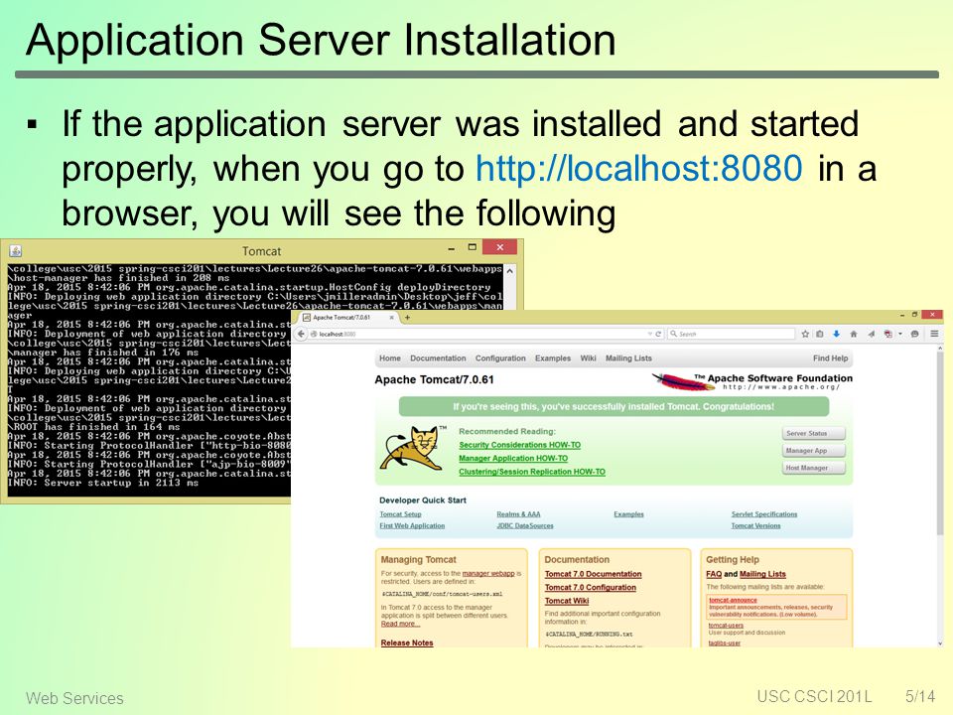Click the Java icon in Tomcat console title bar
Image resolution: width=953 pixels, height=715 pixels.
click(15, 250)
